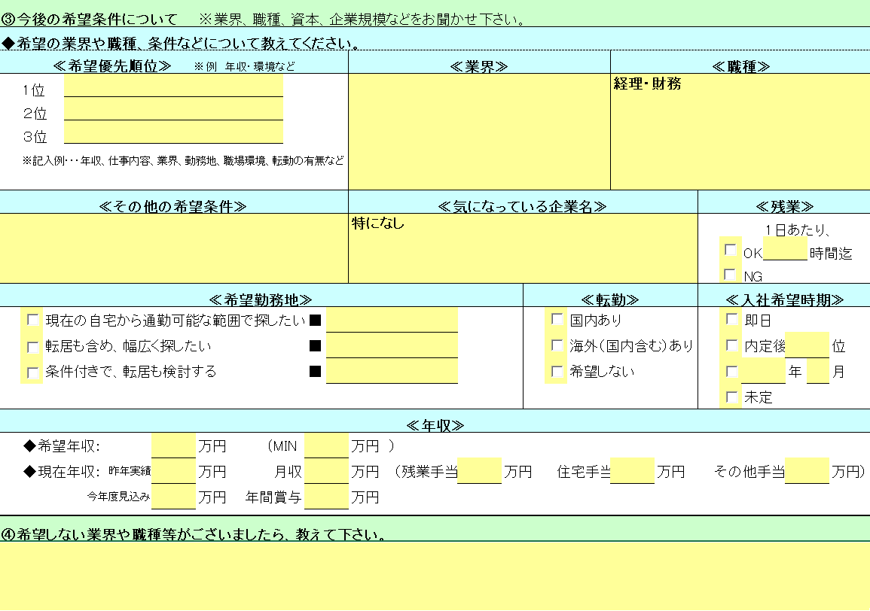Image resolution: width=870 pixels, height=611 pixels.
Task: Check 即日 for 入社希望時期
Action: 732,319
